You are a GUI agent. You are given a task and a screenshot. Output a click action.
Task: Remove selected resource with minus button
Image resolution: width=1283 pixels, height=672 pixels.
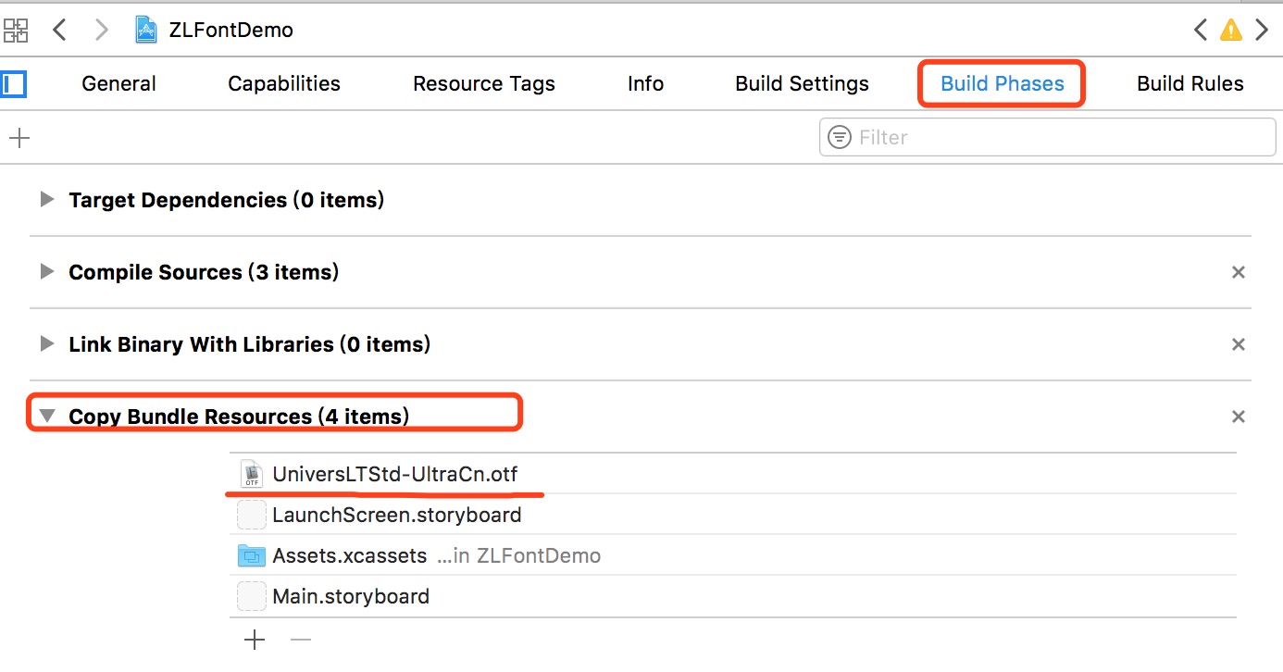(301, 640)
